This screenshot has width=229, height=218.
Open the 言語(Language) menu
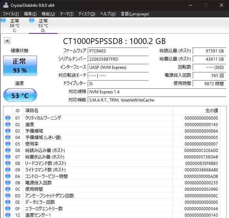(135, 14)
